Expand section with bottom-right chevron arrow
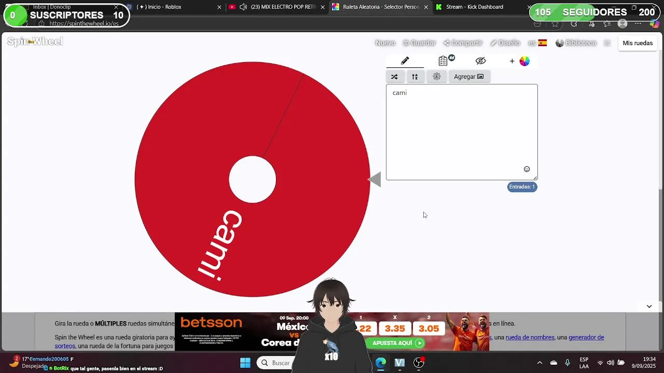Viewport: 664px width, 373px height. (x=649, y=306)
